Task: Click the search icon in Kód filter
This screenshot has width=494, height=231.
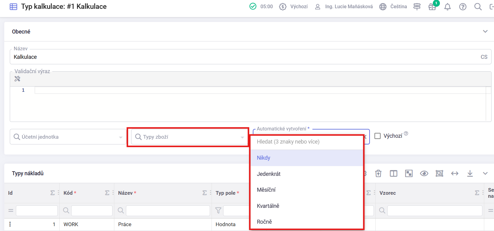Action: point(66,211)
